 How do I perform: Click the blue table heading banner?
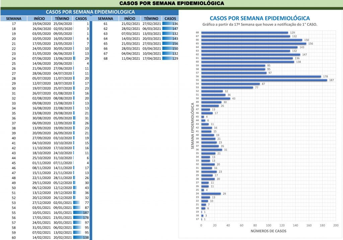(x=90, y=12)
